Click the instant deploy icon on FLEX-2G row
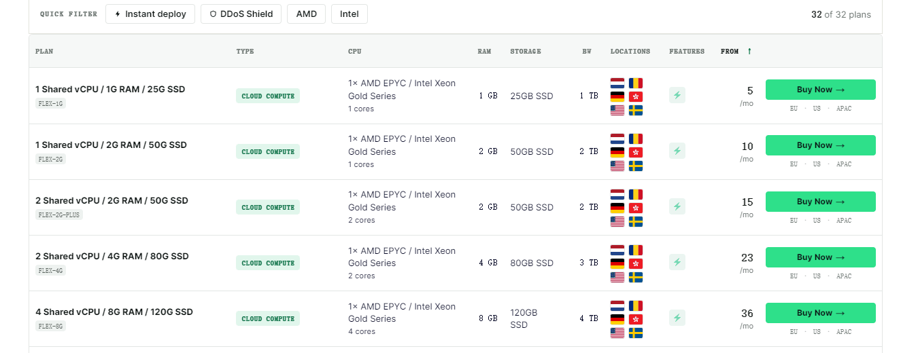This screenshot has width=918, height=353. click(x=677, y=151)
